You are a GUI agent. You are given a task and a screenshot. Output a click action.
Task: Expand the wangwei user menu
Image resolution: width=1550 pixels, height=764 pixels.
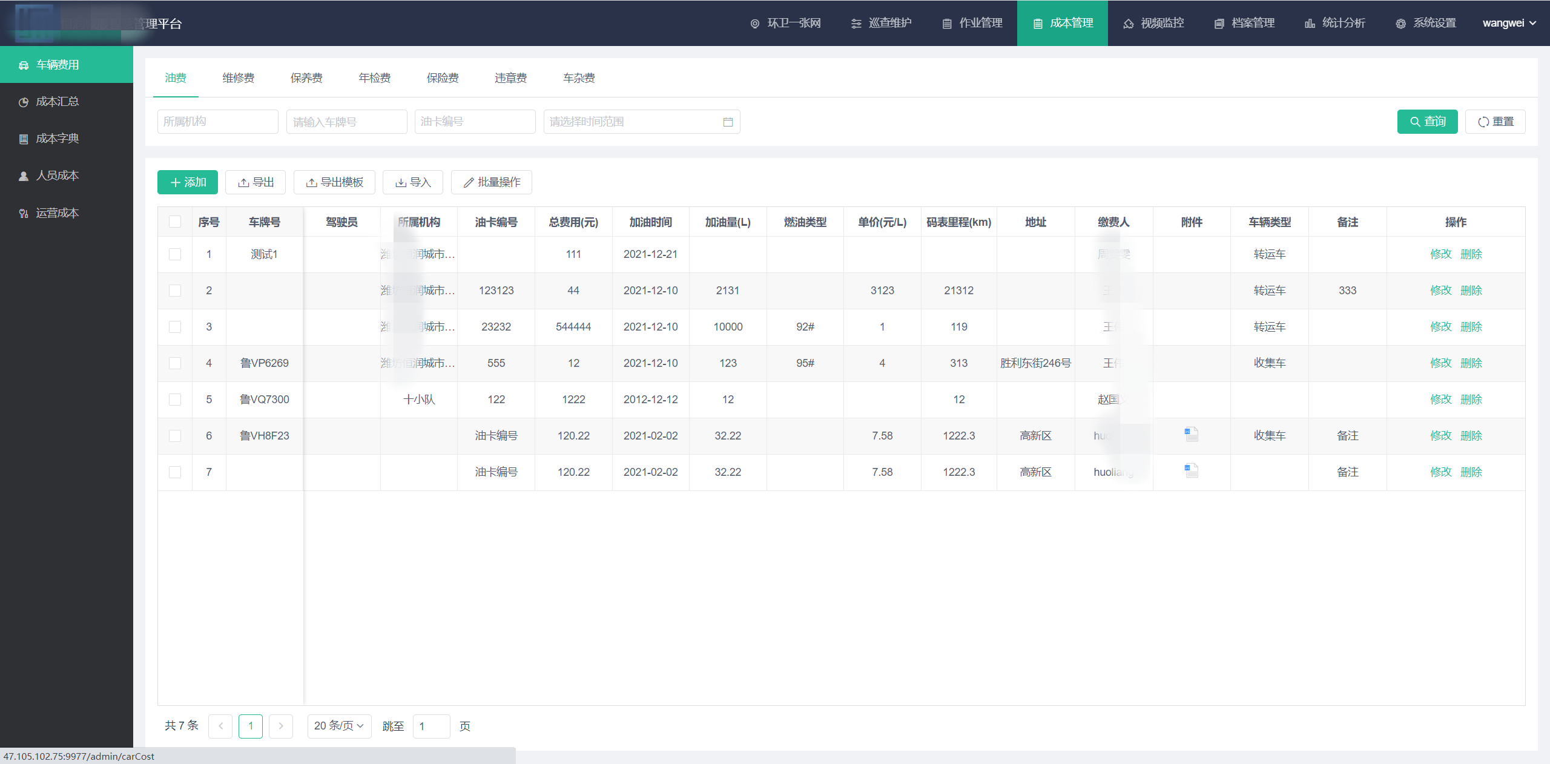point(1509,23)
